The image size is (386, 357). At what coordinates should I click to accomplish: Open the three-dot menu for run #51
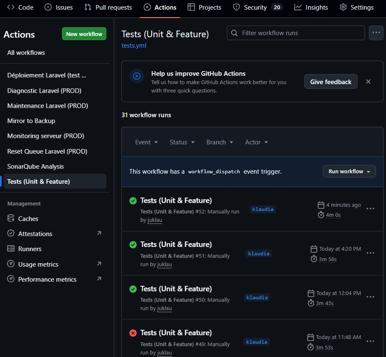(x=370, y=253)
